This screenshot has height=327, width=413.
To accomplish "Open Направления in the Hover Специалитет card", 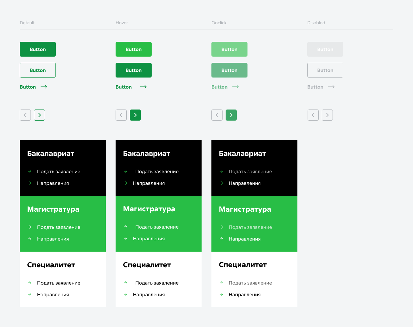I will [149, 295].
